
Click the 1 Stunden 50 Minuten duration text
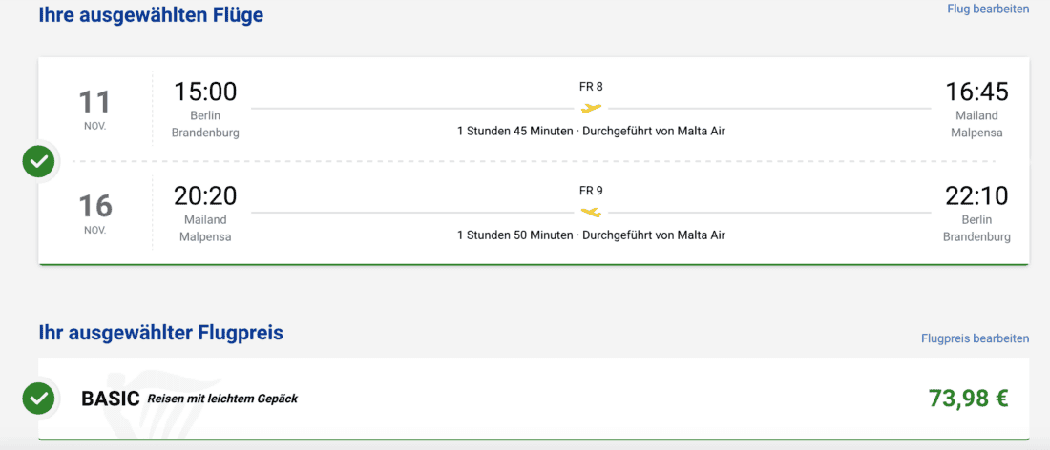tap(515, 235)
